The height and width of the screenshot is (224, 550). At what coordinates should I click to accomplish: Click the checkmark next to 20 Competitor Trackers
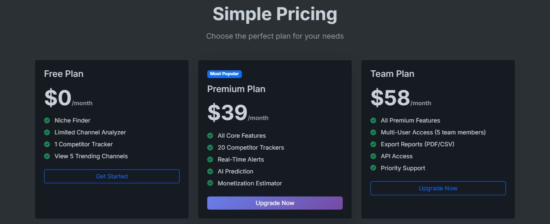210,148
